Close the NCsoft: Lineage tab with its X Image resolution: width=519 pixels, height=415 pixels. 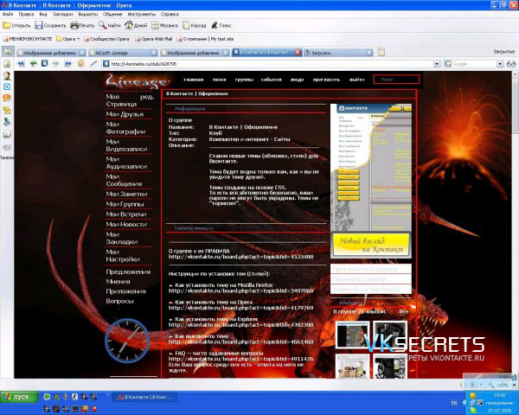pyautogui.click(x=154, y=53)
